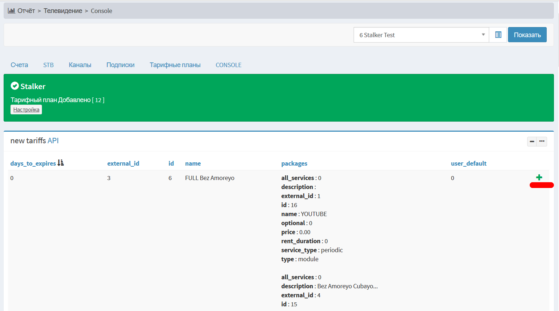
Task: Sort table by external_id column header
Action: click(x=123, y=163)
